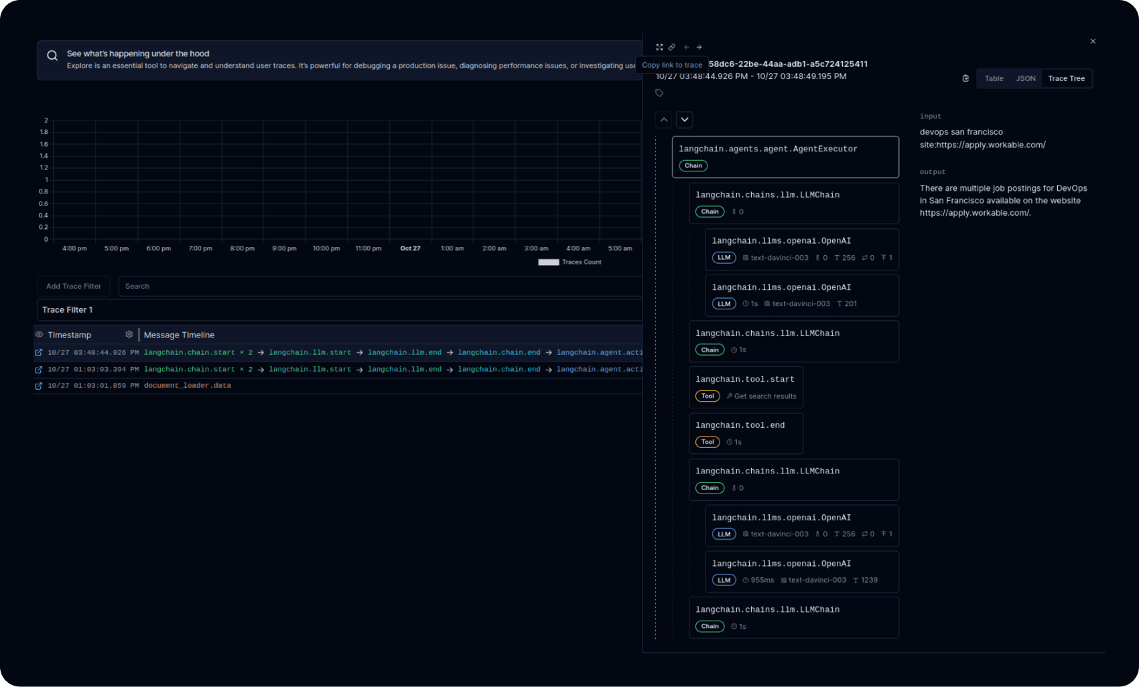Open OpenAI node with 201 tokens

[x=802, y=295]
